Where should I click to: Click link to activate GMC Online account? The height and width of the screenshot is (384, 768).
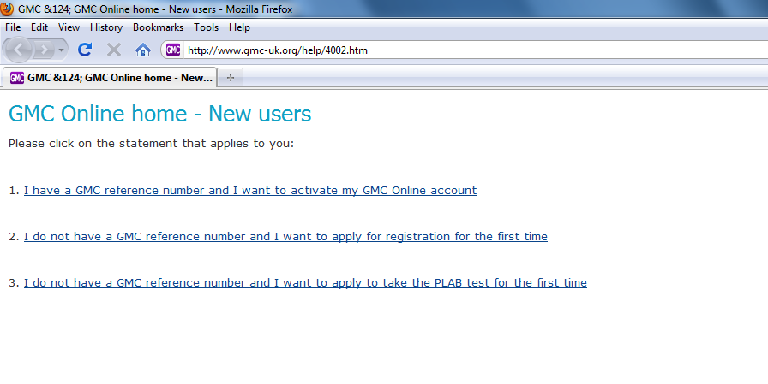(x=250, y=190)
